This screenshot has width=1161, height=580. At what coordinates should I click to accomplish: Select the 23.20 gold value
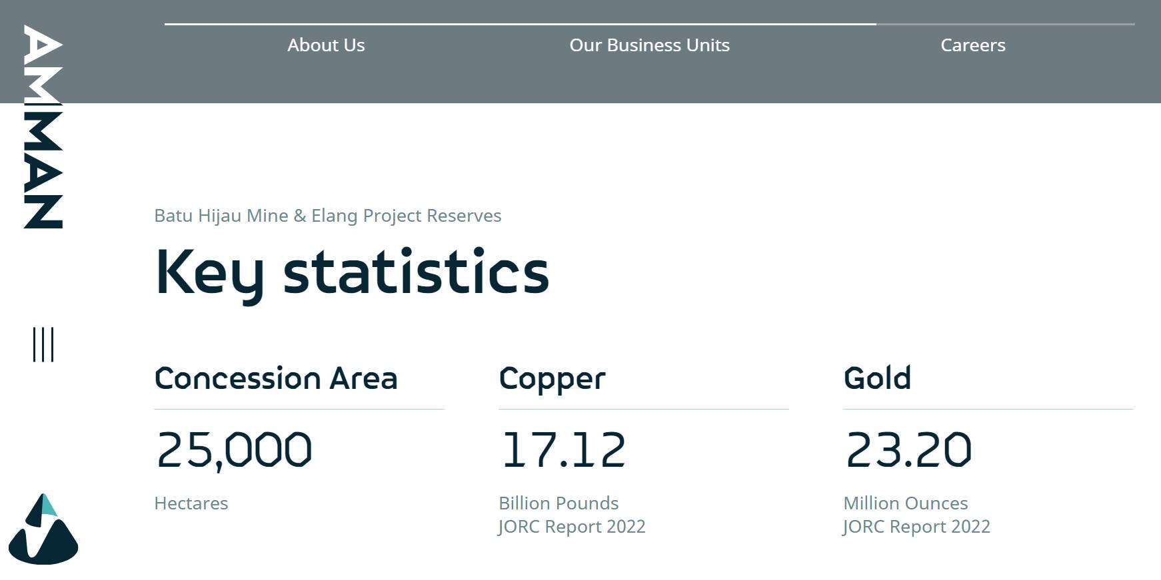908,450
